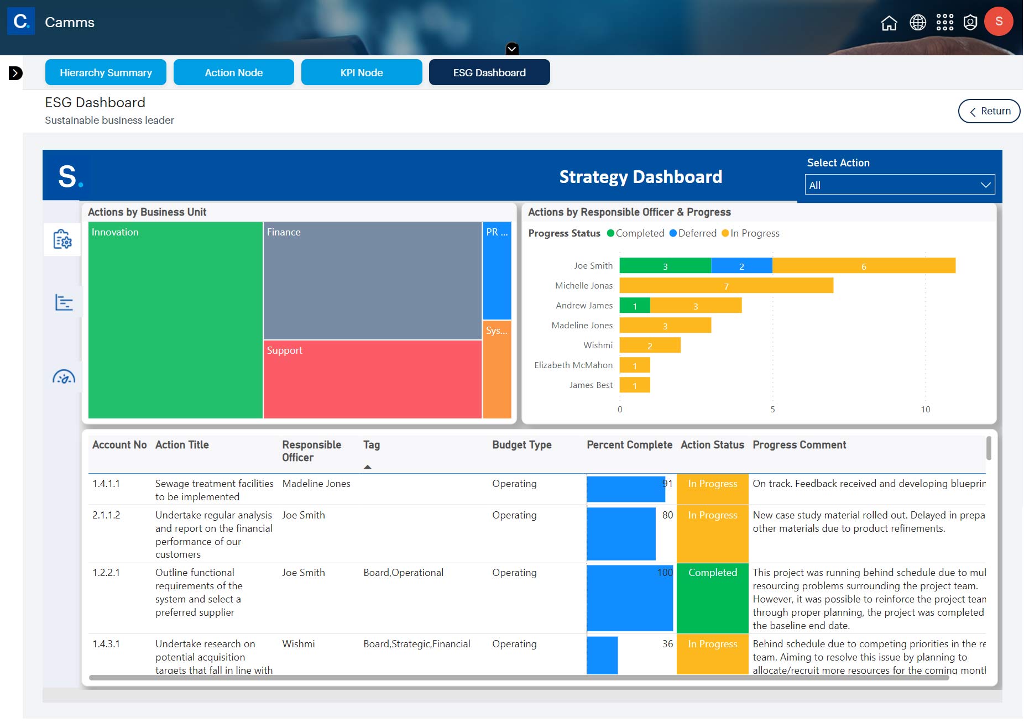Click the Tag column sort arrow
This screenshot has height=723, width=1024.
click(x=368, y=467)
